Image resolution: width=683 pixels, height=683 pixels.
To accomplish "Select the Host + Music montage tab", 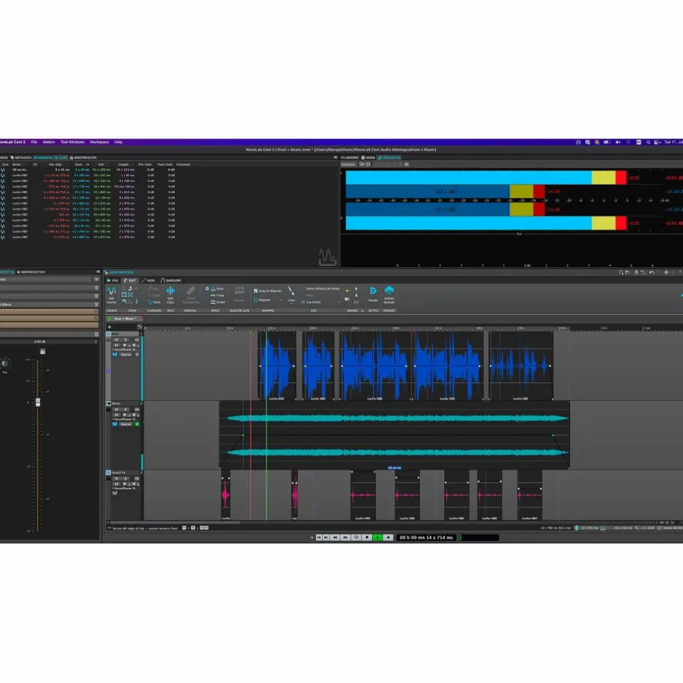I will tap(124, 319).
